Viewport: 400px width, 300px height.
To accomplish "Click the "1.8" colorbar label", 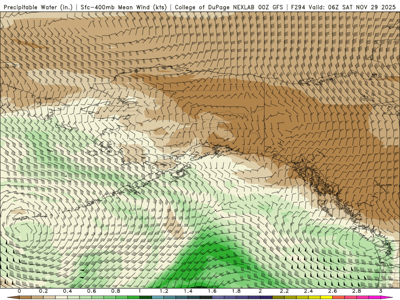I will pyautogui.click(x=236, y=291).
